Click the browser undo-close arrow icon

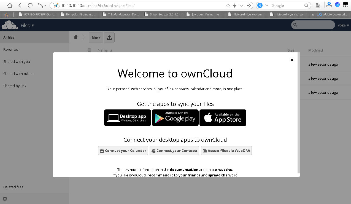tap(40, 5)
